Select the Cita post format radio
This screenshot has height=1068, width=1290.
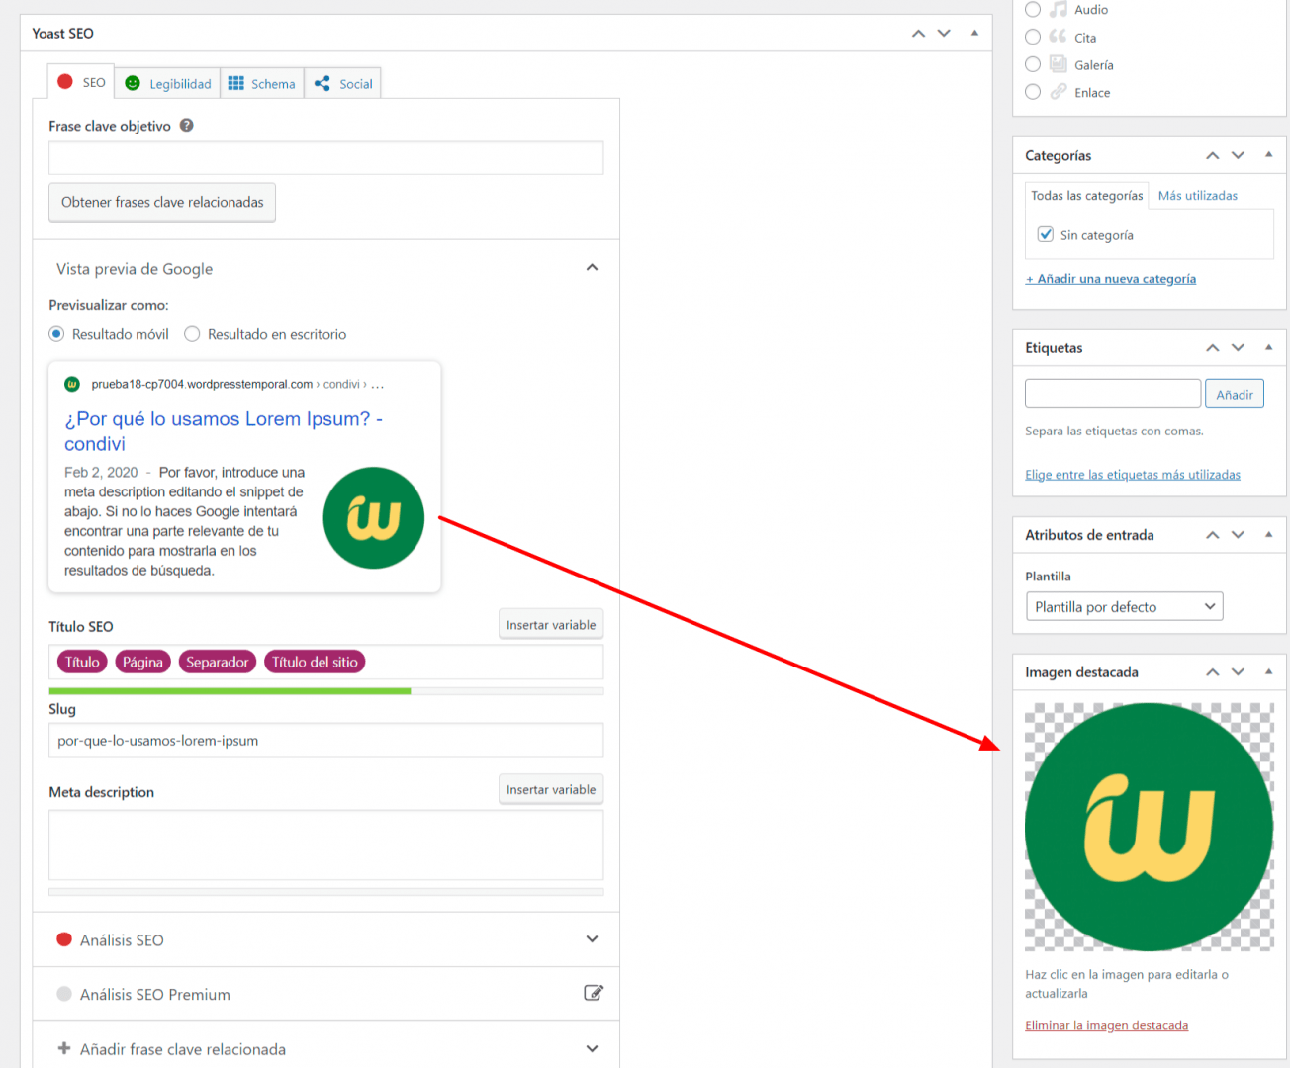[x=1033, y=37]
